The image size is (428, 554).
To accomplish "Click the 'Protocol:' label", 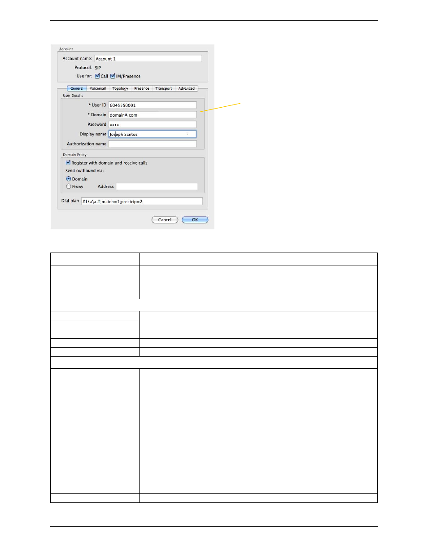I will click(83, 68).
